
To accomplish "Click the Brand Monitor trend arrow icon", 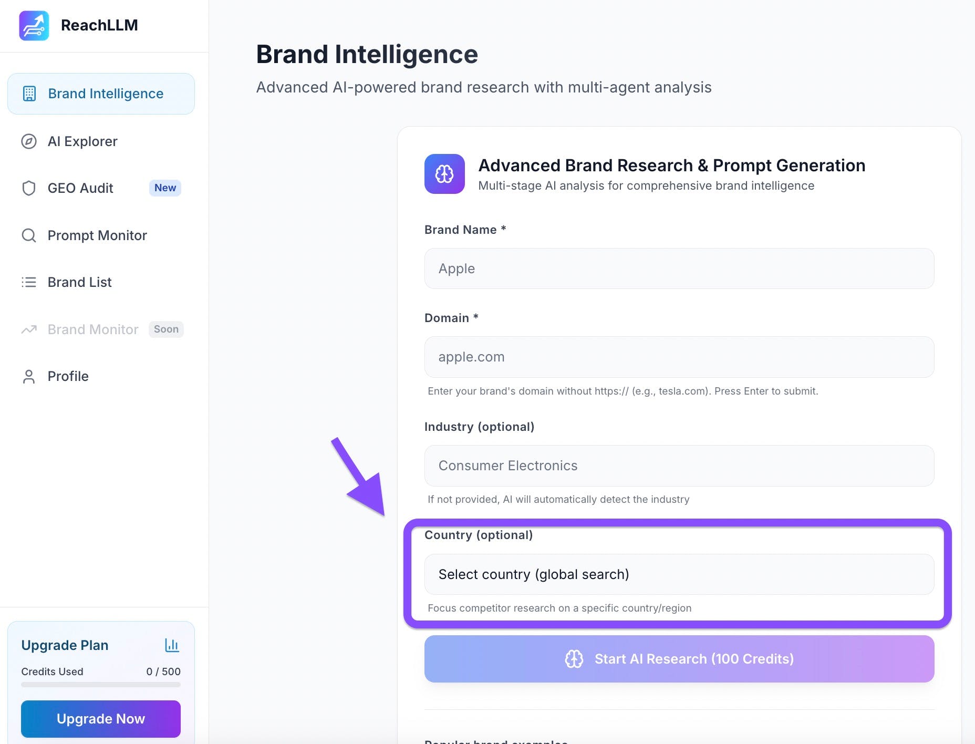I will 29,329.
